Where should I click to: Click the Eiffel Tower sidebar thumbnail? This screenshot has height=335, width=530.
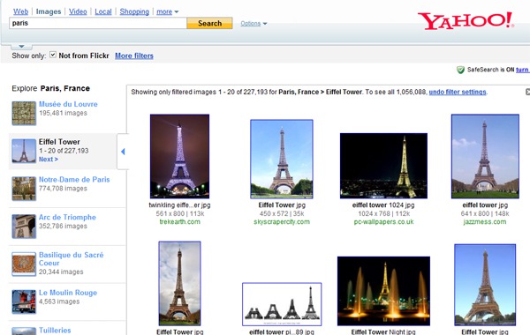click(x=24, y=151)
